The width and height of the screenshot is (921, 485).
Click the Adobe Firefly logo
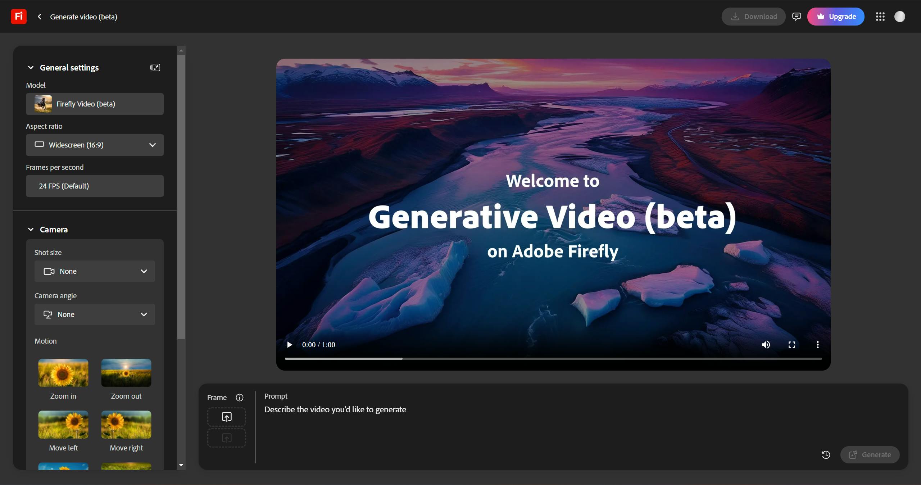point(19,17)
